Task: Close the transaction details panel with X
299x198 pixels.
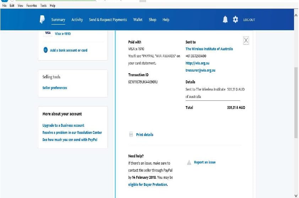Action: (x=246, y=40)
